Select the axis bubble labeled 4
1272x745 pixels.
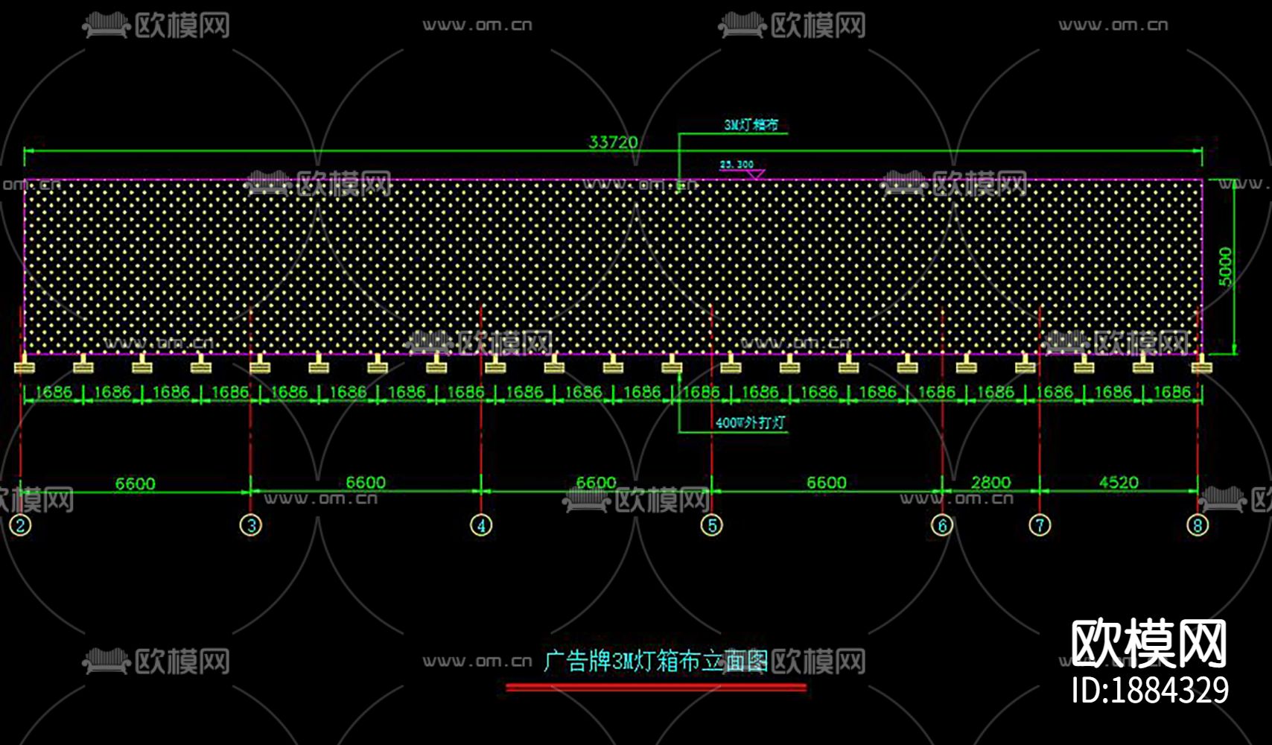point(483,524)
